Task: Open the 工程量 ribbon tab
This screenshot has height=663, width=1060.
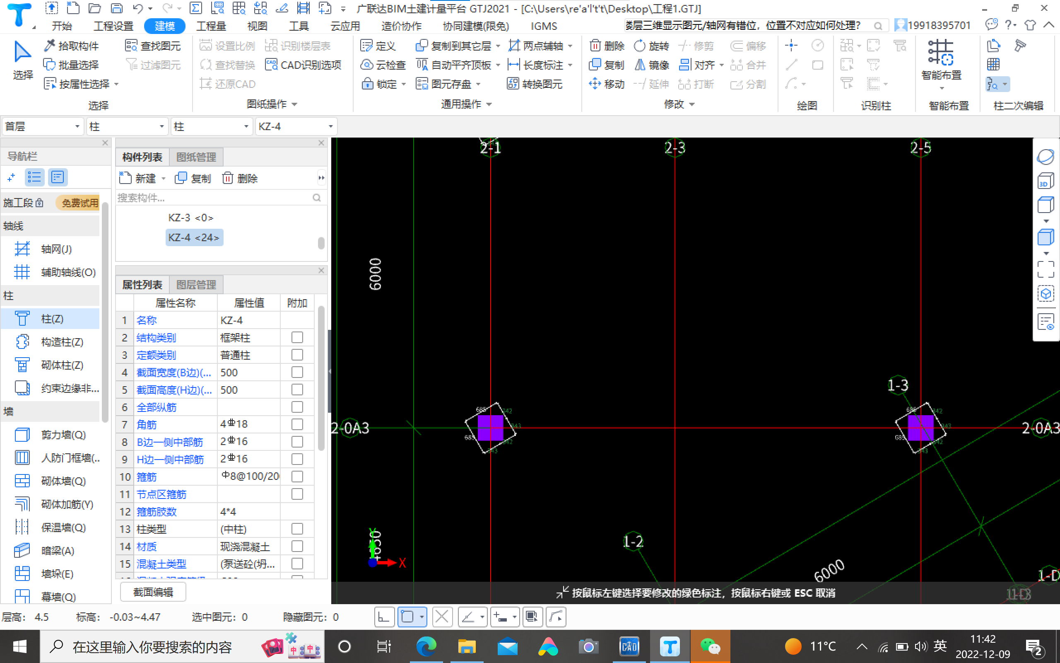Action: coord(211,26)
